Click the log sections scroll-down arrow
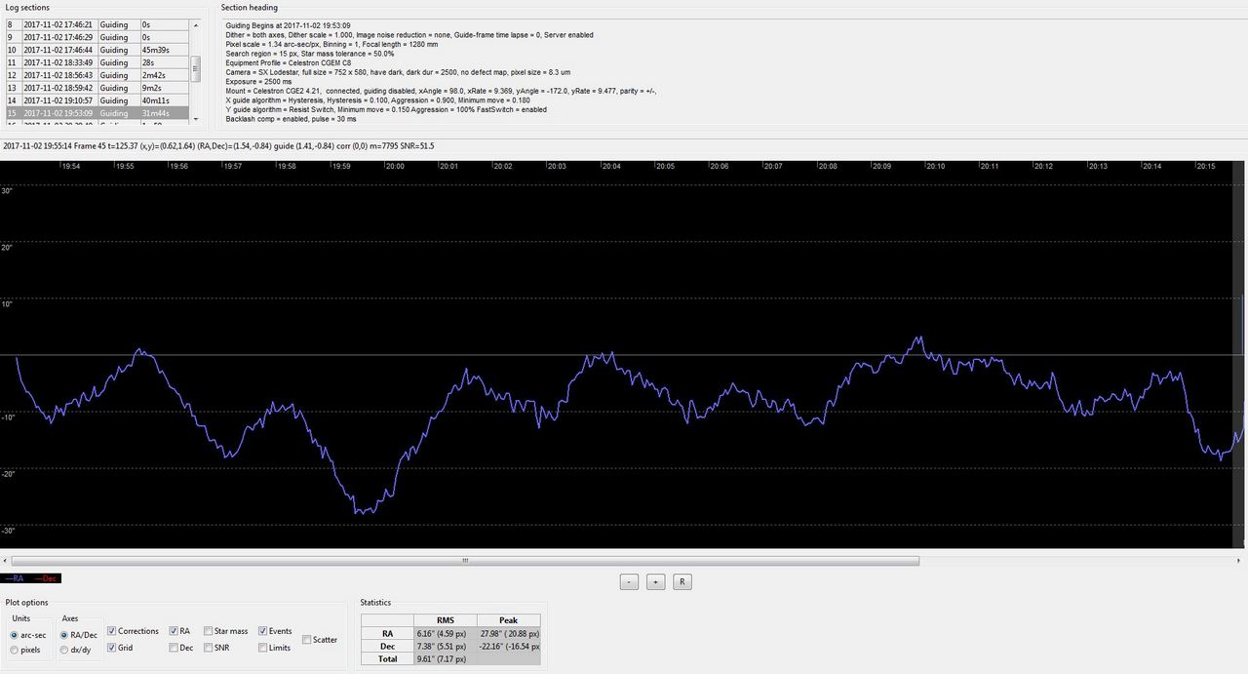 (196, 119)
